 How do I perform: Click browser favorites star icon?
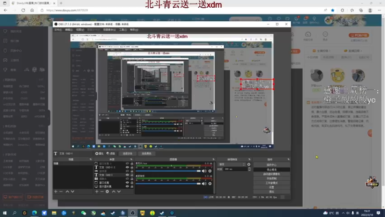click(333, 10)
